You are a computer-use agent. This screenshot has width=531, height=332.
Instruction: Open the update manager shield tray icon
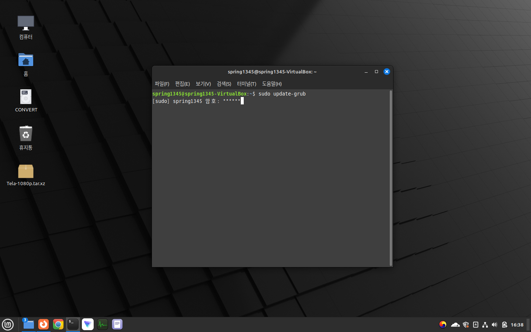[x=466, y=325]
